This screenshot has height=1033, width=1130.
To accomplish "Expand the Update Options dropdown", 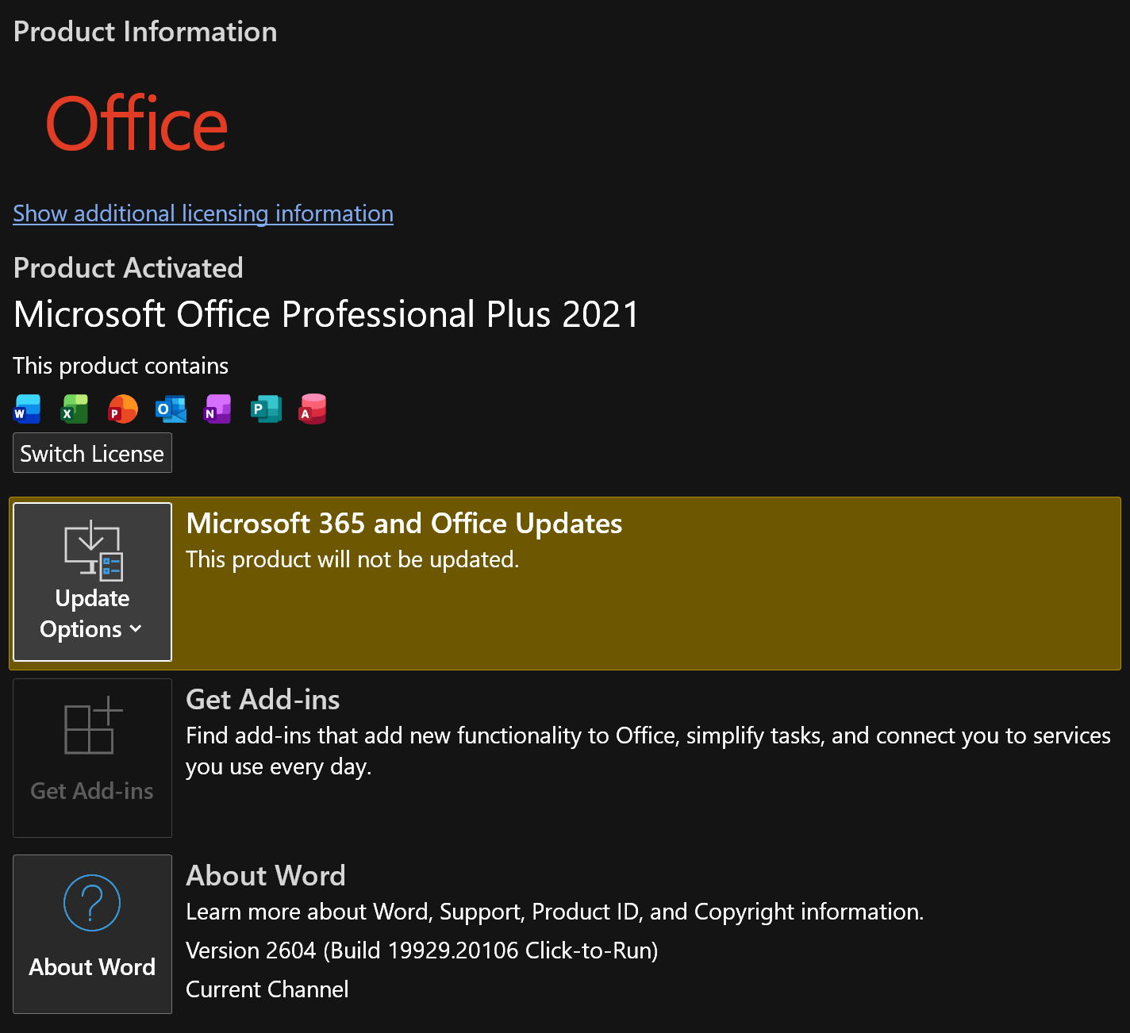I will pos(92,582).
